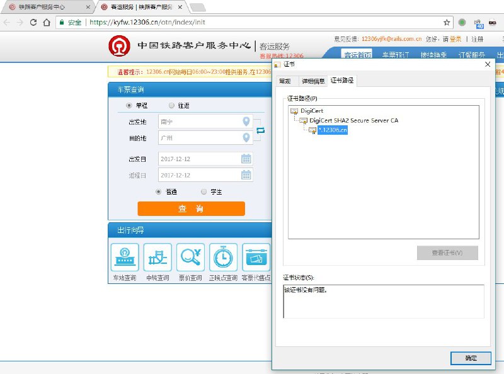Screen dimensions: 504x374
Task: Swap departure and destination stations
Action: click(x=260, y=130)
